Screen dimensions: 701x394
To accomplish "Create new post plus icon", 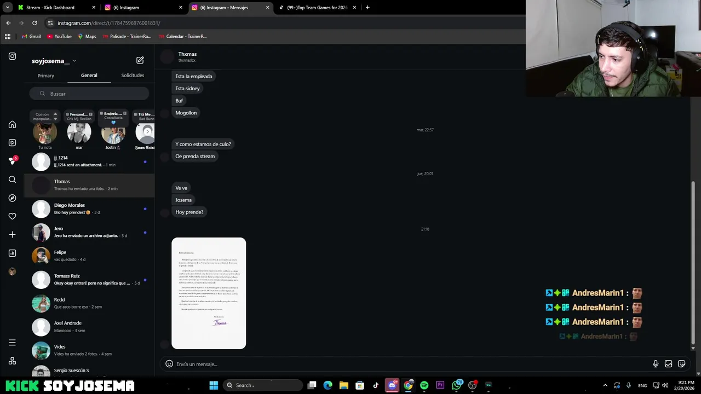I will (12, 234).
